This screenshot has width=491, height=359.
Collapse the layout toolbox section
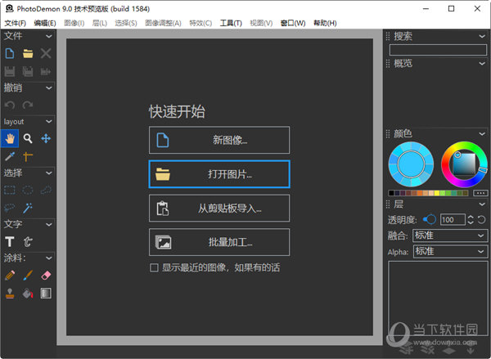(49, 121)
